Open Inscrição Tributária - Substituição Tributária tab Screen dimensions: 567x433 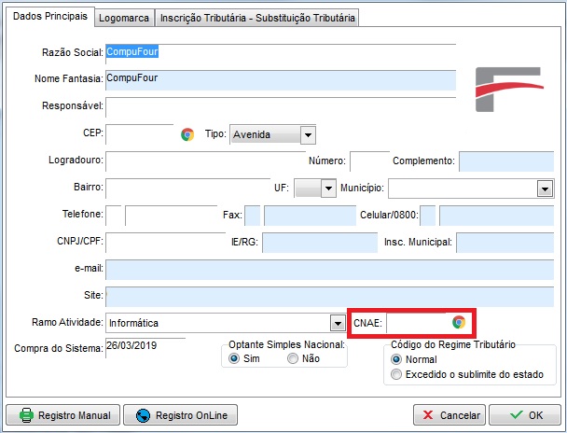point(256,18)
